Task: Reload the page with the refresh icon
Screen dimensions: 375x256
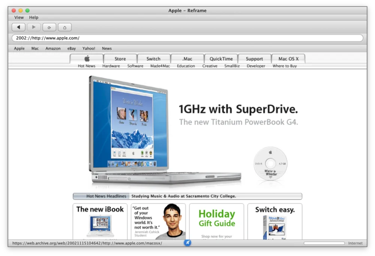Action: [49, 27]
